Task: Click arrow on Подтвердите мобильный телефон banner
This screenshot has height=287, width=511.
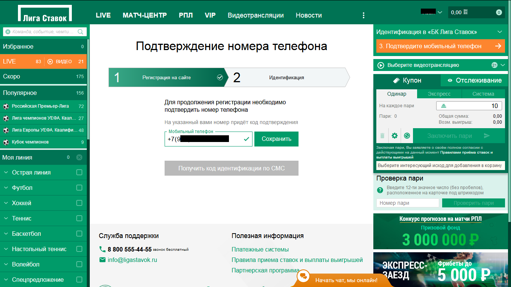Action: coord(498,46)
